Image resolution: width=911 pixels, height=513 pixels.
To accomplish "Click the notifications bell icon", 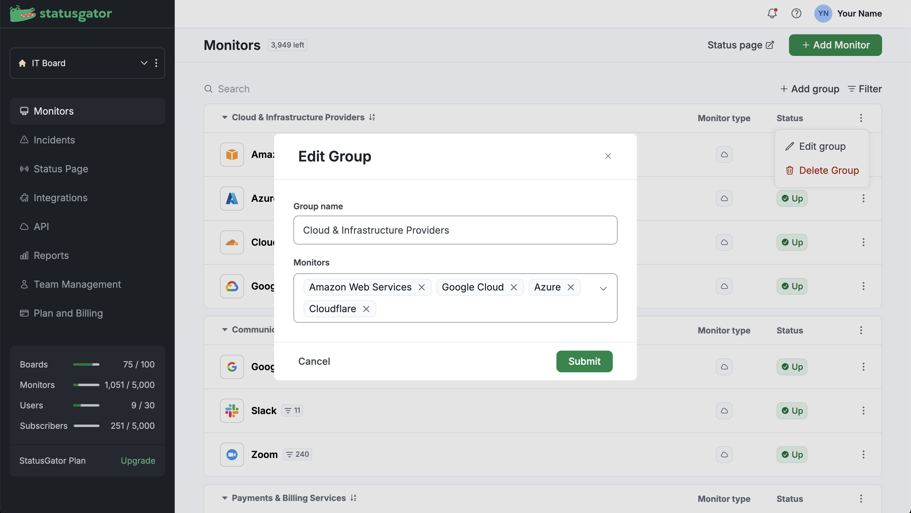I will click(772, 14).
